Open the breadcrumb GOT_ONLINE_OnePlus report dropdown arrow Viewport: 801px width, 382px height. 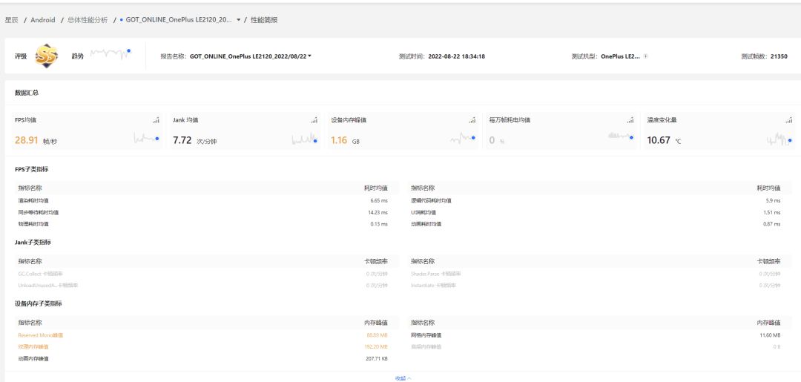click(238, 20)
